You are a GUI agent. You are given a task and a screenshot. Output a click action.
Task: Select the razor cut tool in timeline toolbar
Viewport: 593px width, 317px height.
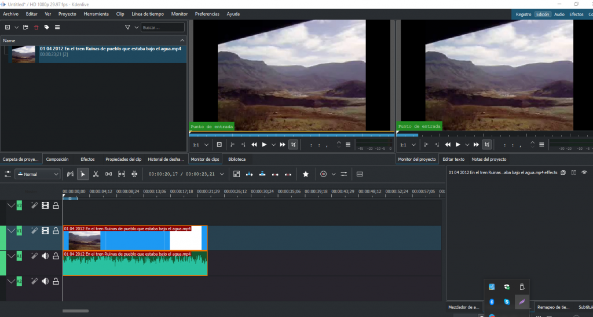pyautogui.click(x=96, y=174)
